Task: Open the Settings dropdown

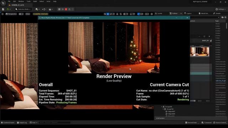Action: (221, 9)
